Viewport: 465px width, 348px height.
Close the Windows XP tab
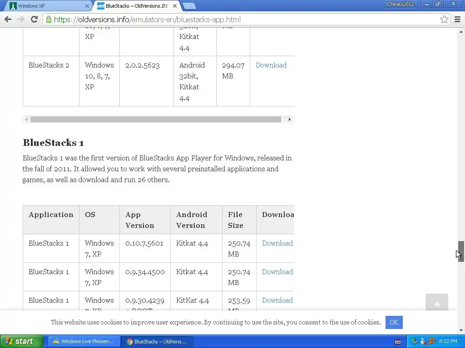(87, 5)
